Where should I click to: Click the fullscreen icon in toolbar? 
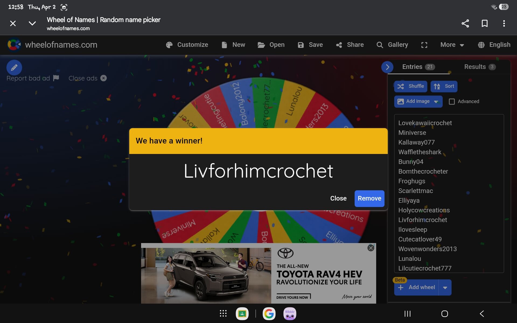pos(424,45)
